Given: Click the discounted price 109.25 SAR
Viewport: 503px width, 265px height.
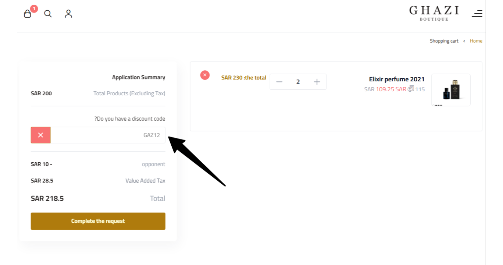Looking at the screenshot, I should 391,89.
